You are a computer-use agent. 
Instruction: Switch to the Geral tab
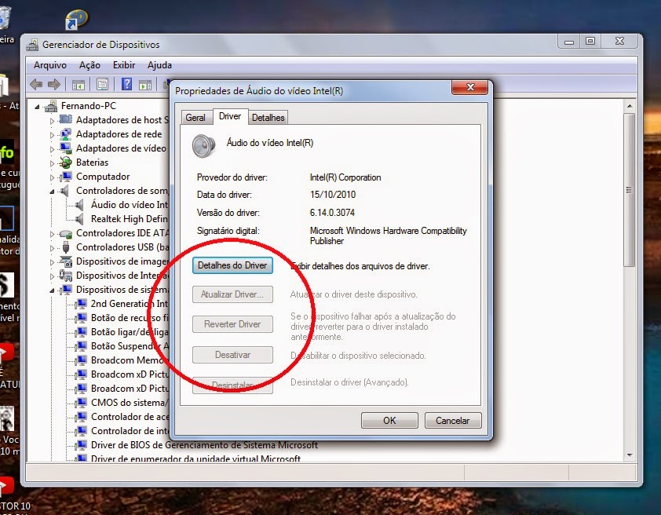(195, 118)
